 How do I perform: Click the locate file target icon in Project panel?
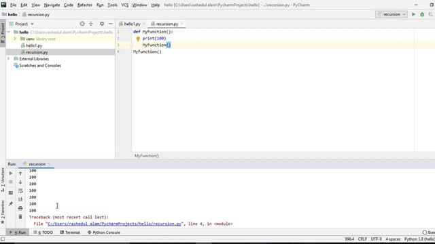82,24
